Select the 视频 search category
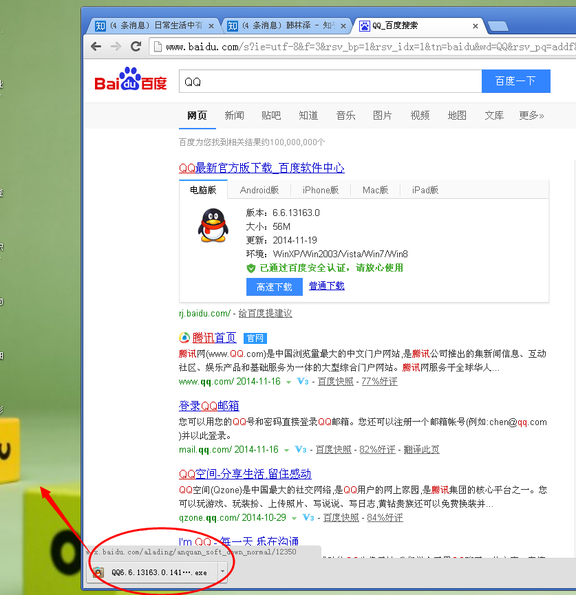Image resolution: width=576 pixels, height=595 pixels. [420, 116]
